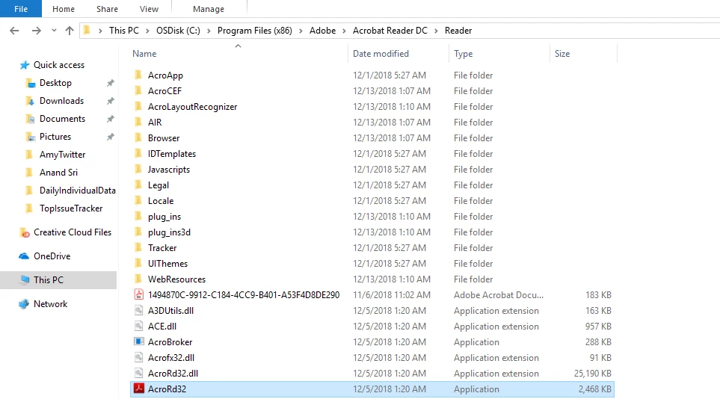This screenshot has height=399, width=720.
Task: Open the Home ribbon tab
Action: pos(64,9)
